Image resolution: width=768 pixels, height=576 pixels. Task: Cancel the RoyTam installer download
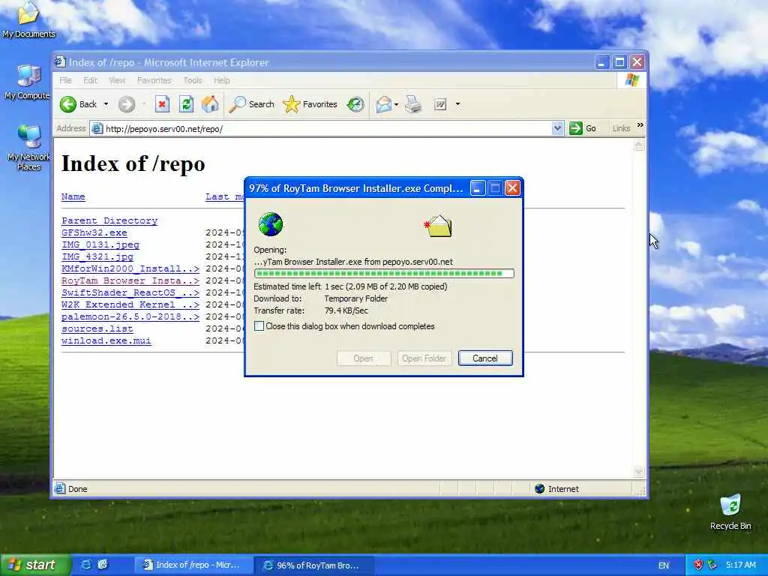point(485,358)
